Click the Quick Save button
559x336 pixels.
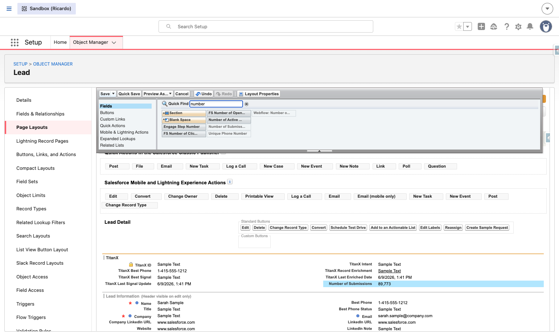pos(129,94)
